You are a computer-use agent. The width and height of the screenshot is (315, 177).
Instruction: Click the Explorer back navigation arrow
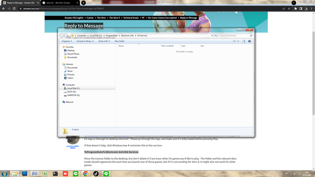62,36
